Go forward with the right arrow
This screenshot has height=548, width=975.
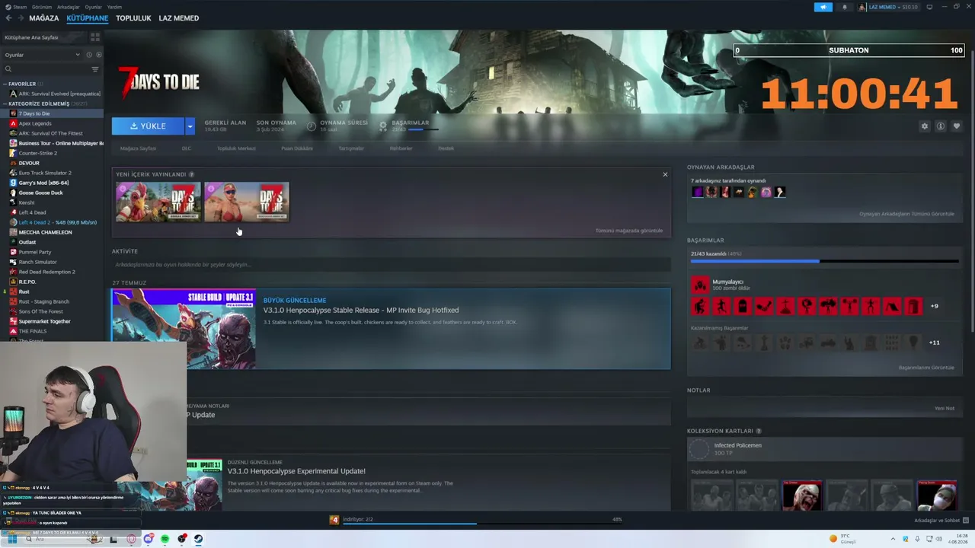[20, 18]
